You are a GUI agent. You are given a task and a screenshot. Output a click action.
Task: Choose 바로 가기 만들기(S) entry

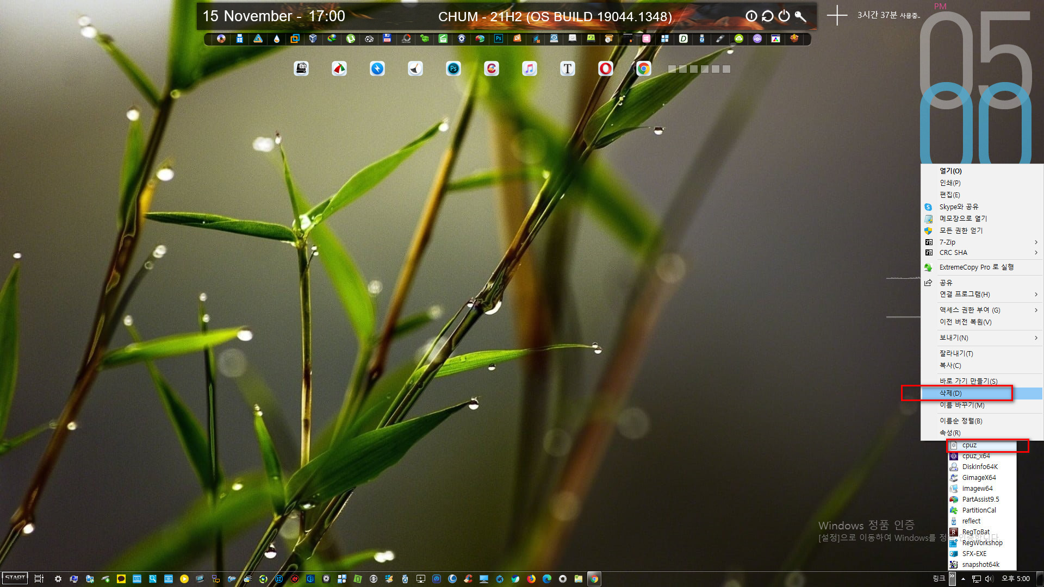[981, 382]
